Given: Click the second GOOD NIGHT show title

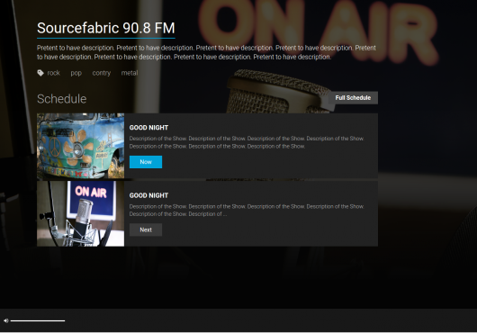Looking at the screenshot, I should 148,195.
